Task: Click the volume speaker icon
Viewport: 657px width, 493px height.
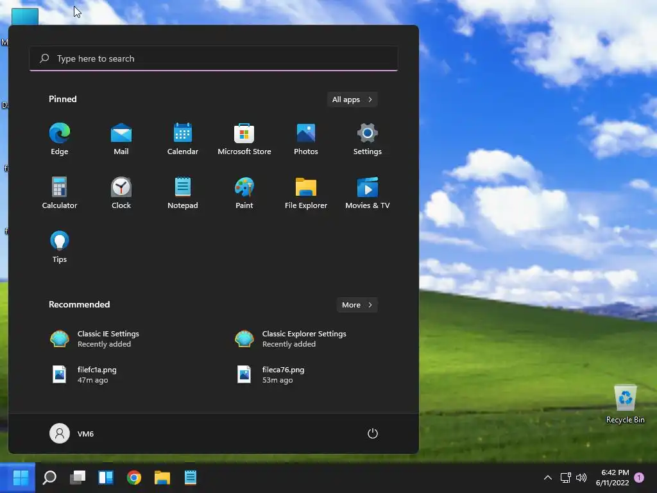Action: coord(581,478)
